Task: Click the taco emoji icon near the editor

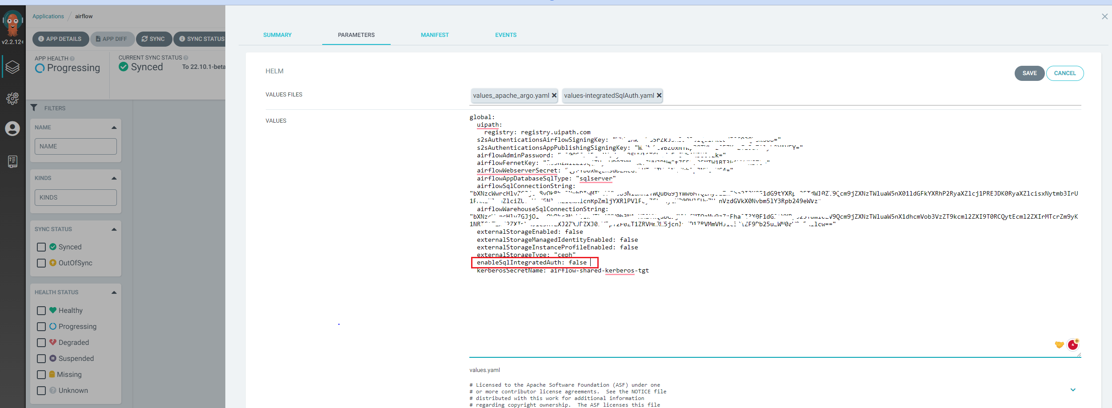Action: point(1059,345)
